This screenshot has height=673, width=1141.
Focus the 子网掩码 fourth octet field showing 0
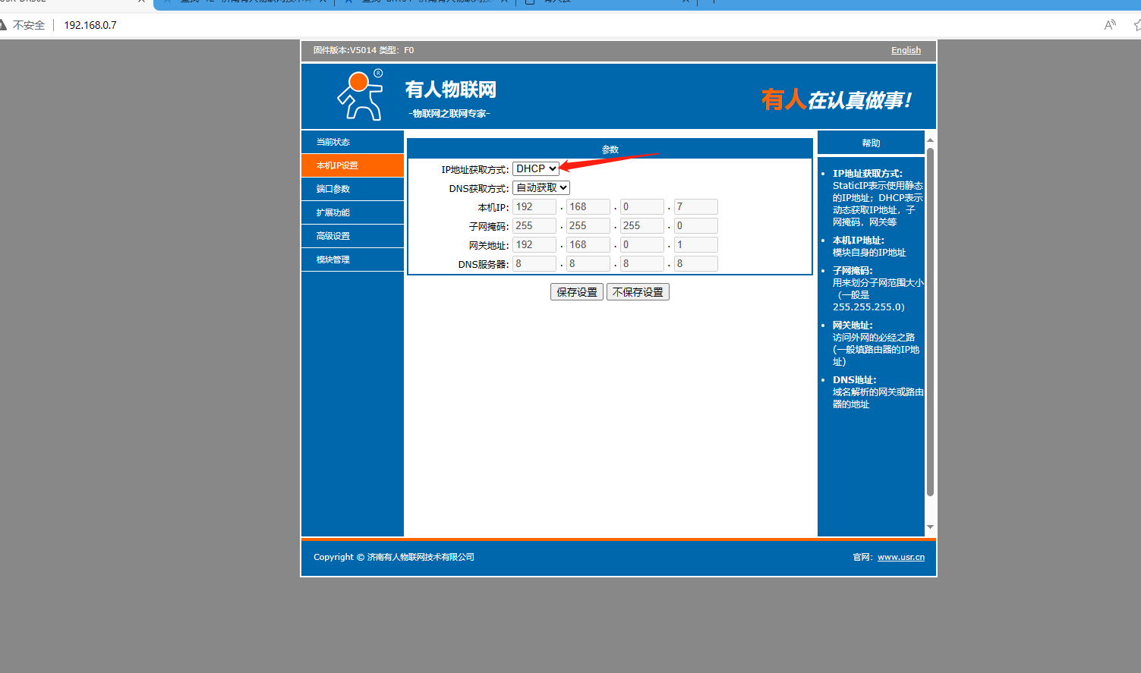696,225
